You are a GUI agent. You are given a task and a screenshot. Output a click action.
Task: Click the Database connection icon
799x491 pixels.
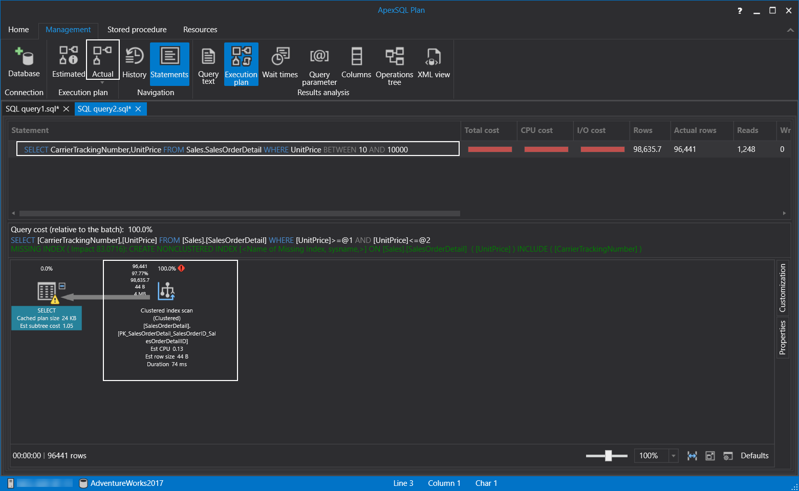24,62
